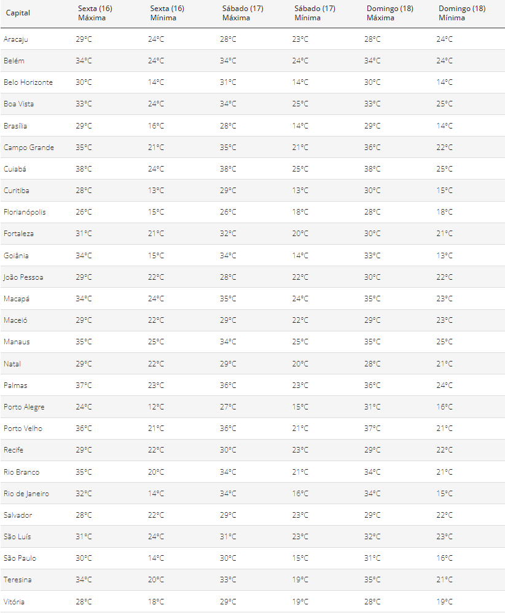This screenshot has width=505, height=613.
Task: Click the Capital column header
Action: click(x=18, y=13)
